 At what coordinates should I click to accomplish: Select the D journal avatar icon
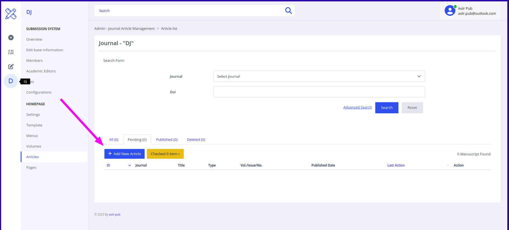point(11,81)
